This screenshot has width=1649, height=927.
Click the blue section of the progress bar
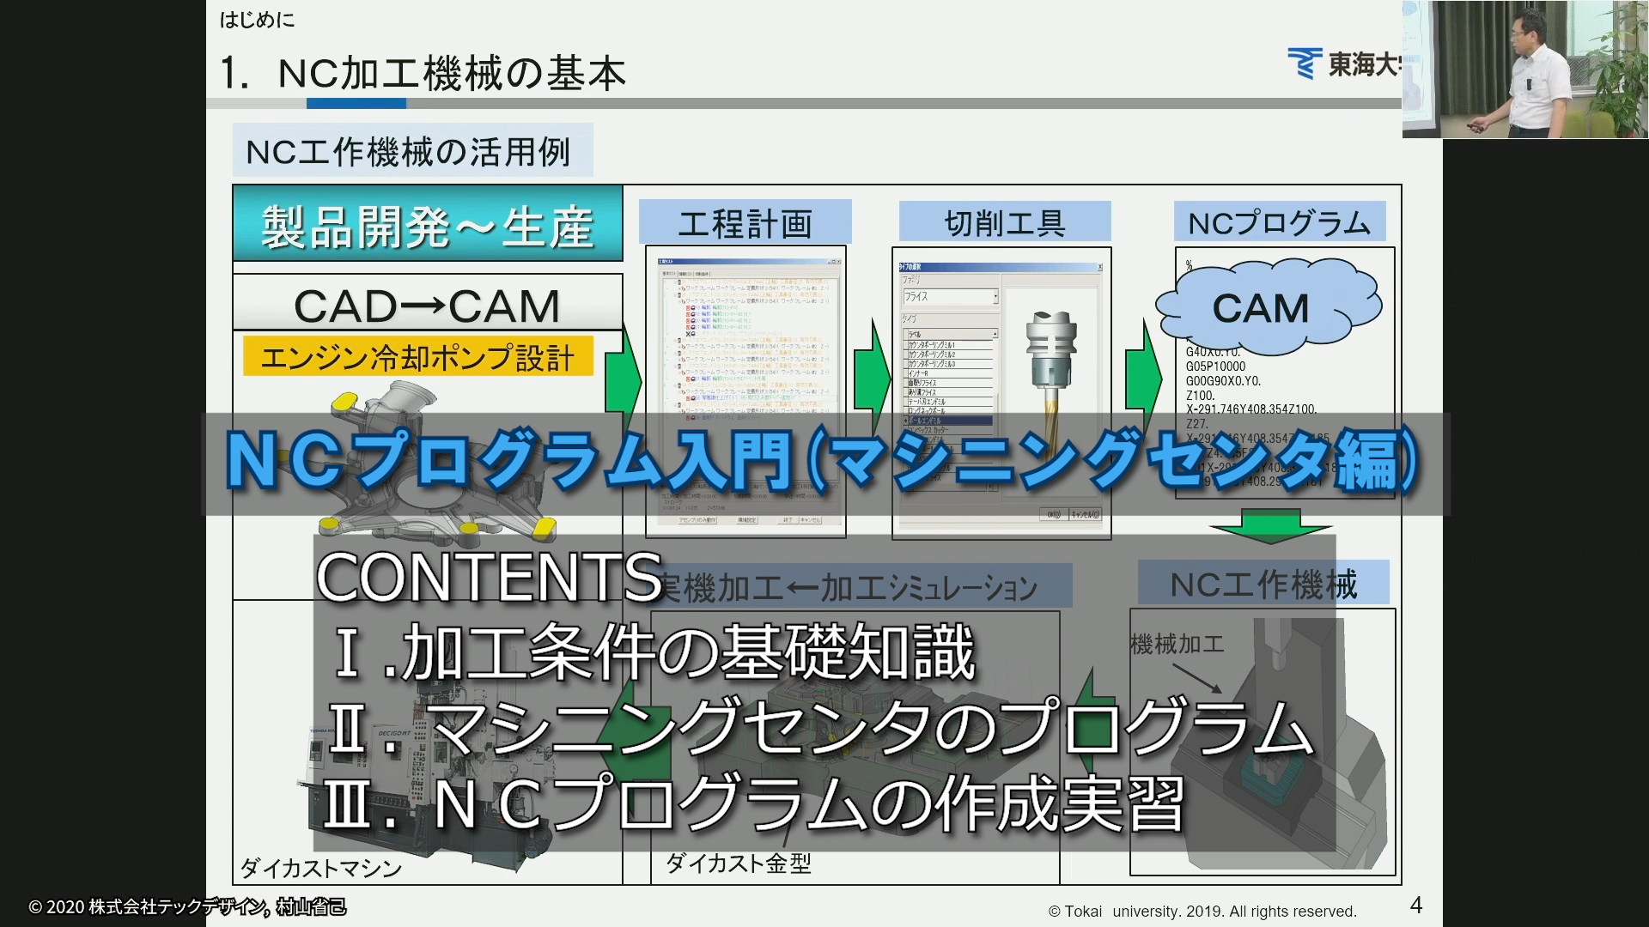[356, 103]
